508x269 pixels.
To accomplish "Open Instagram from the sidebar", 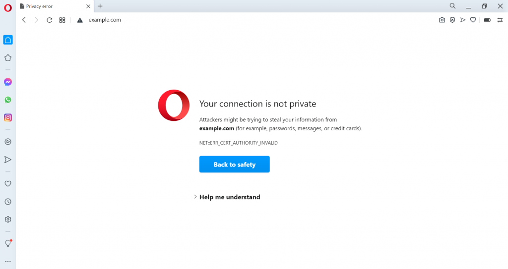I will (8, 117).
